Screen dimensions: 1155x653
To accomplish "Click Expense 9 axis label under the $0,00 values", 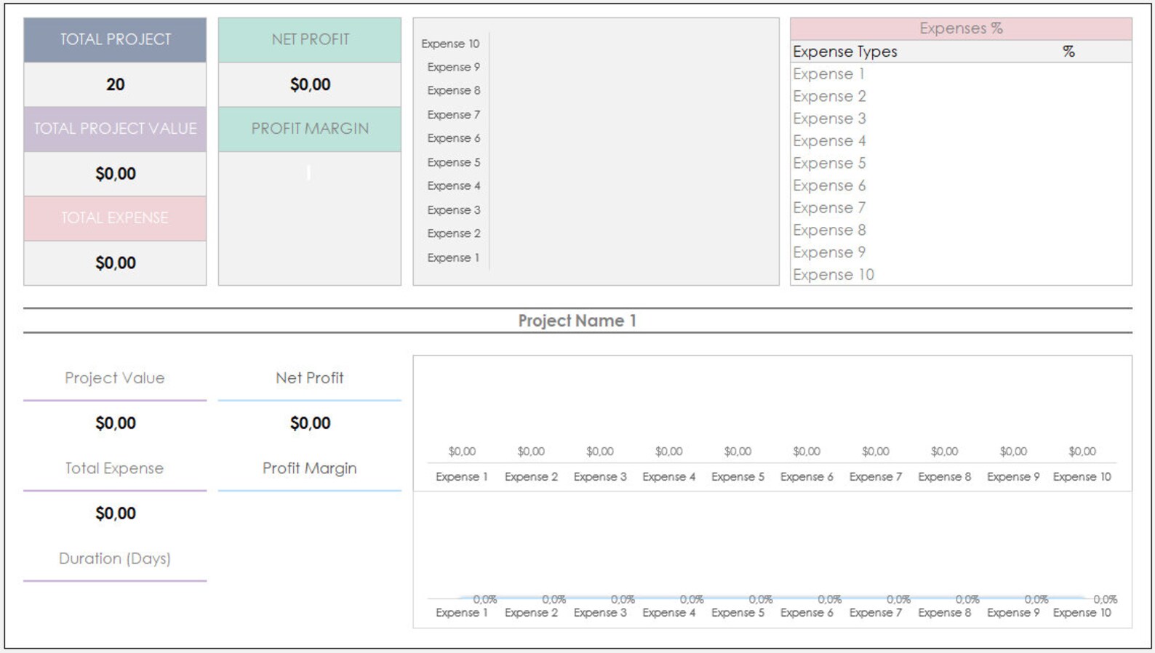I will point(1013,477).
